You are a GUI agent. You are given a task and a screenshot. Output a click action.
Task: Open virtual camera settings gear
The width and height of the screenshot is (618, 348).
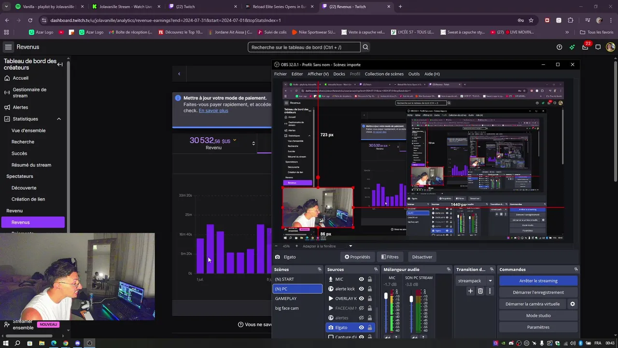click(x=573, y=304)
